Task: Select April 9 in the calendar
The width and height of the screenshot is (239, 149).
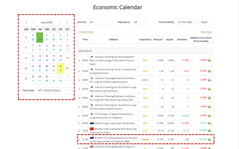Action: click(47, 48)
